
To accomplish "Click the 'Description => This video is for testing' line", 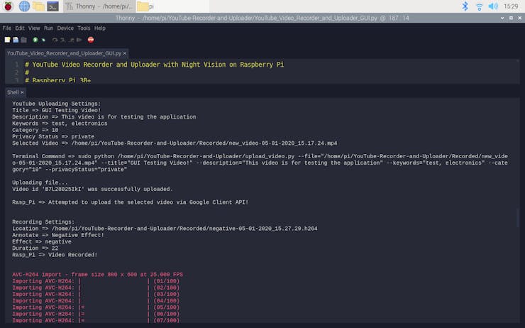I will tap(104, 117).
